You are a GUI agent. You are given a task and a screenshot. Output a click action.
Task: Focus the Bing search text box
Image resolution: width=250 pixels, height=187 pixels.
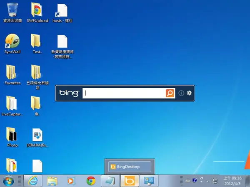point(124,93)
